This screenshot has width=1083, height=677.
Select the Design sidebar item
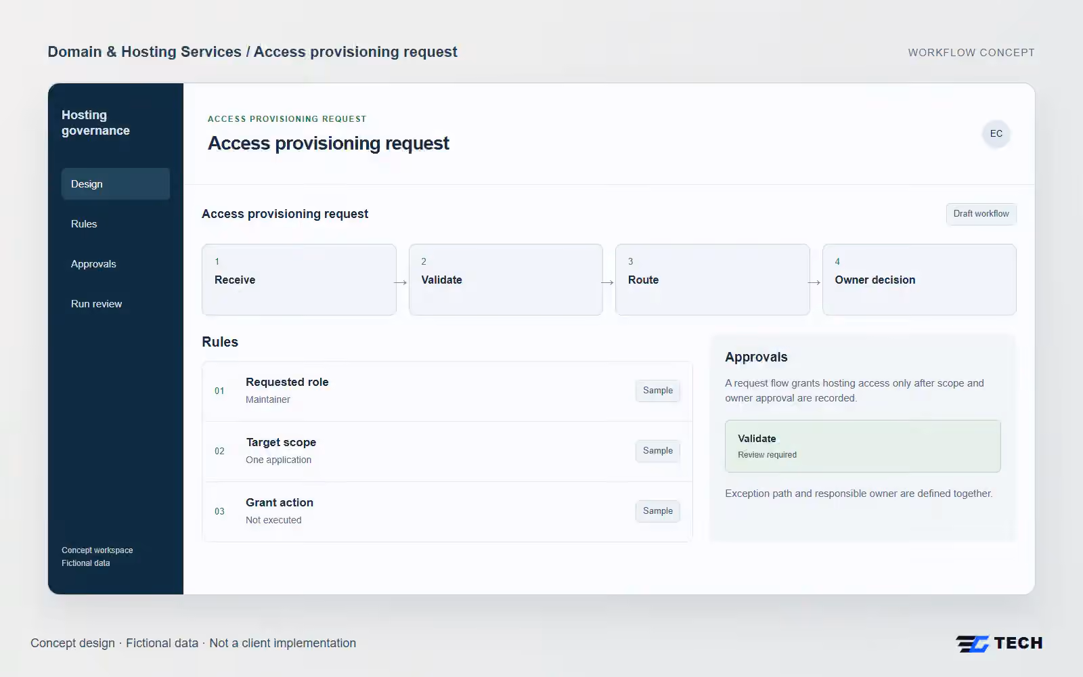tap(116, 184)
